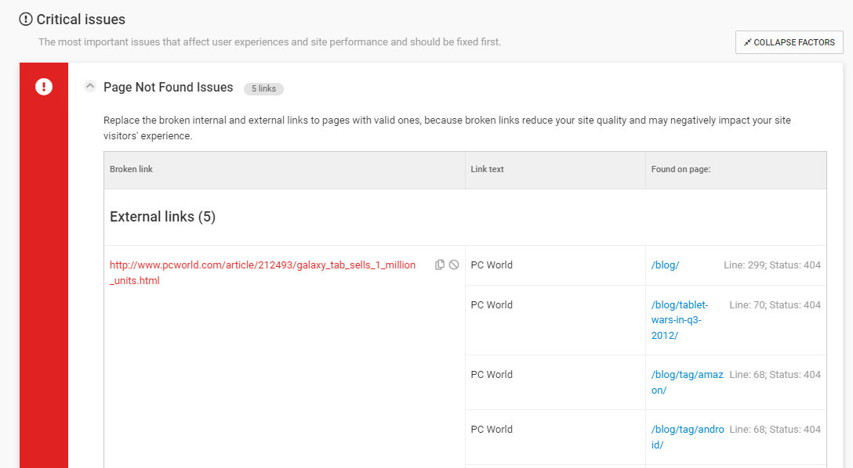The image size is (853, 468).
Task: Click the Critical issues heading warning icon
Action: pos(26,20)
